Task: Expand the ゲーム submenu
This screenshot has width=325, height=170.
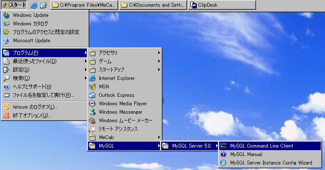Action: 105,61
